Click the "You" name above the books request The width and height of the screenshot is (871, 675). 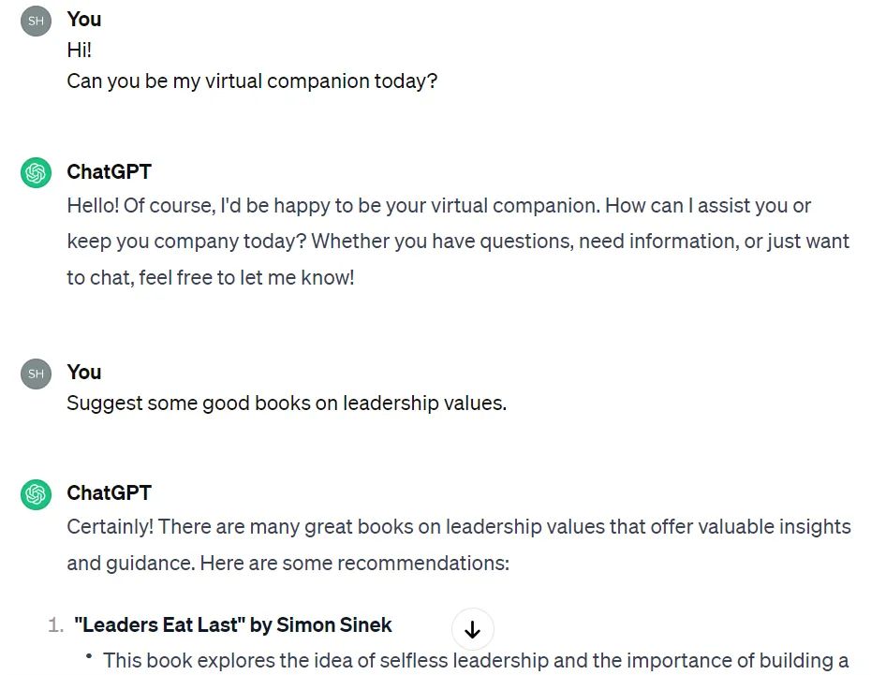point(84,373)
